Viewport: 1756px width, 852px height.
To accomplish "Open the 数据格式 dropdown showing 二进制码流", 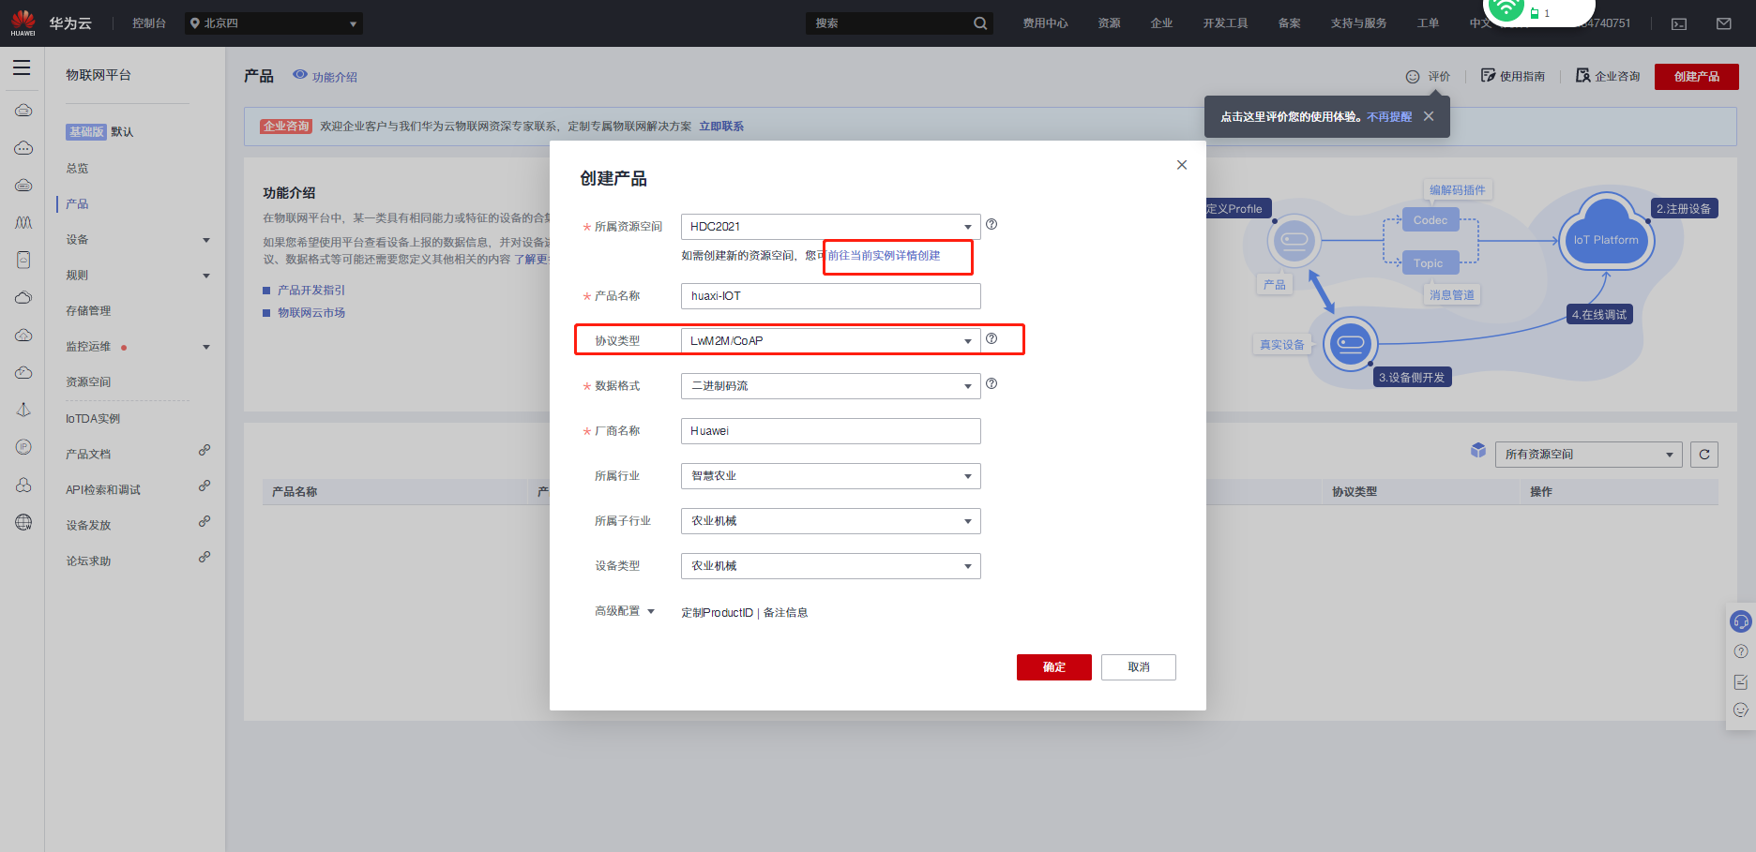I will [830, 386].
